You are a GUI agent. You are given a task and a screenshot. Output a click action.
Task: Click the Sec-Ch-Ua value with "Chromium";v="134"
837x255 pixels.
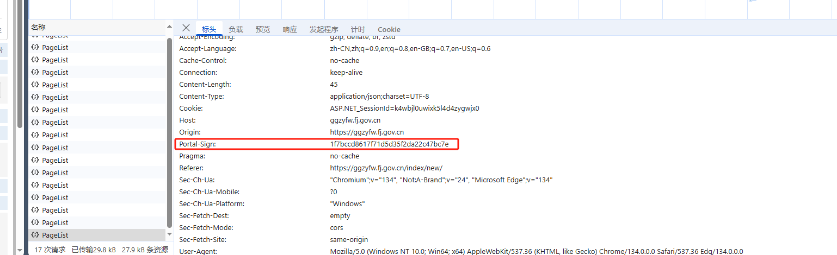pos(441,180)
